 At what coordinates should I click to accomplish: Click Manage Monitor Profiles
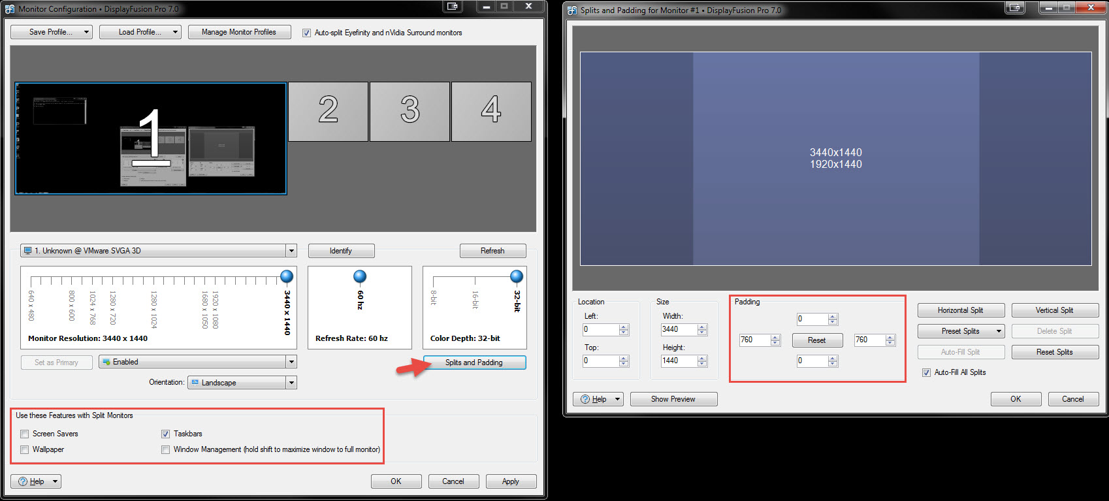point(239,32)
